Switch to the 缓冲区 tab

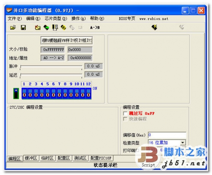pos(31,158)
